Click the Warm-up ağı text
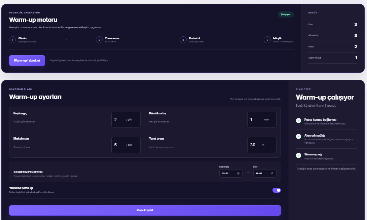Screen dimensions: 367x220 tap(313, 154)
